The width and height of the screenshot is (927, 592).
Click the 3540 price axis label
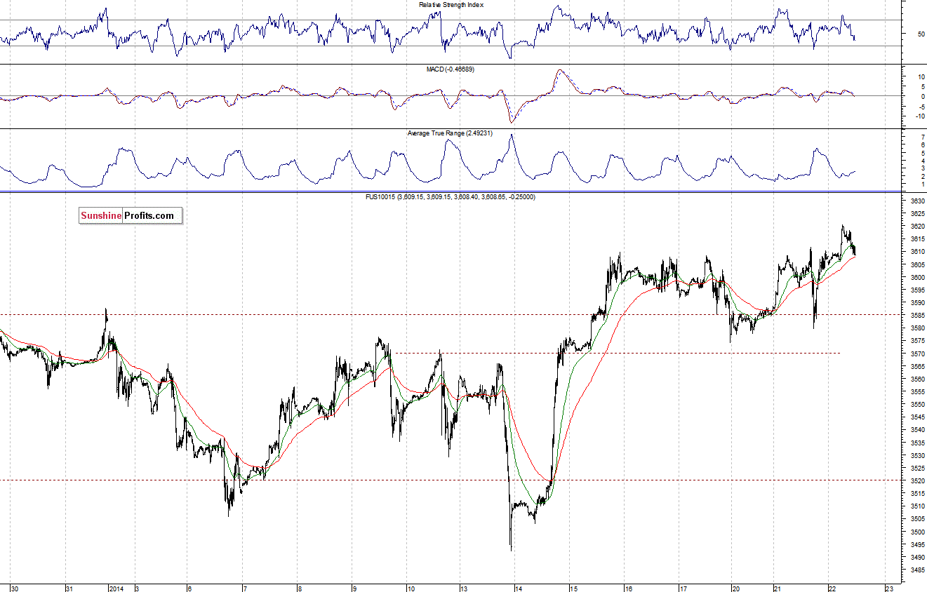click(916, 429)
